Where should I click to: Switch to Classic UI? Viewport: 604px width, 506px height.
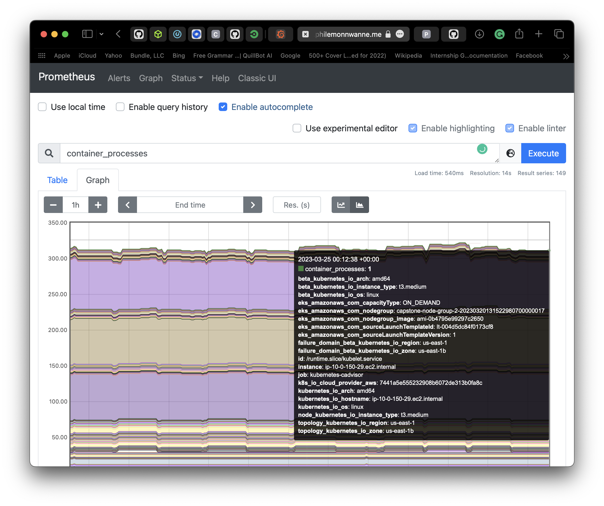257,78
